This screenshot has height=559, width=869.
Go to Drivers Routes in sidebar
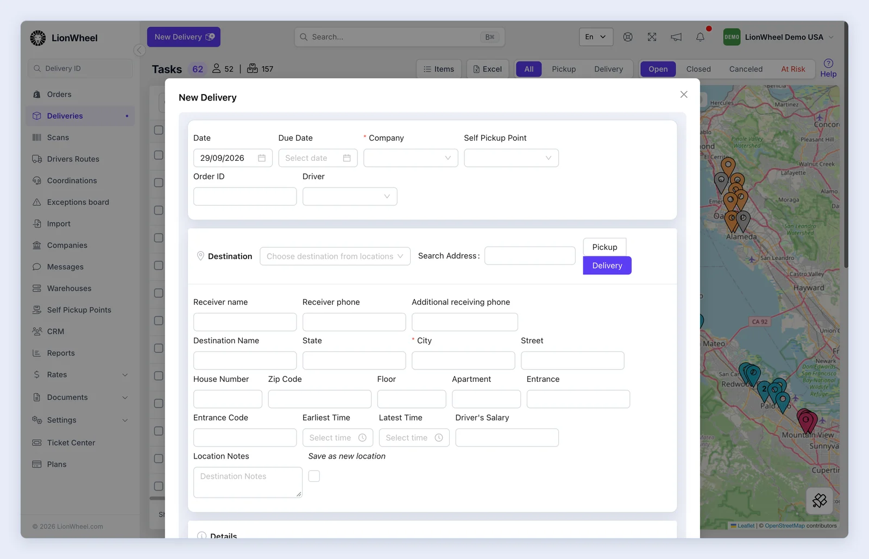pos(80,159)
